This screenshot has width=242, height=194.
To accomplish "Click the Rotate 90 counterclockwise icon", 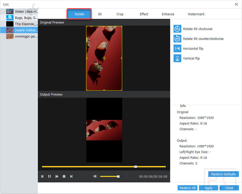I will tap(177, 39).
